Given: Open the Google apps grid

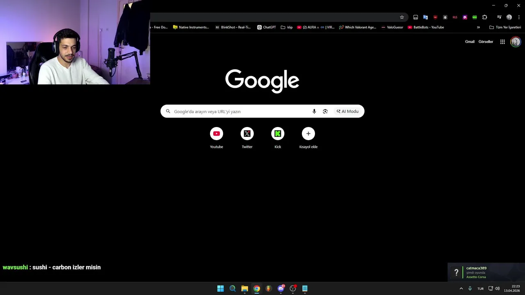Looking at the screenshot, I should tap(502, 42).
